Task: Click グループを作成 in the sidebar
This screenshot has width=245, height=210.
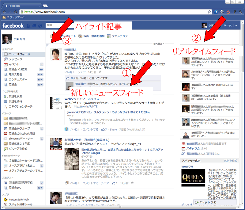Action: click(18, 149)
